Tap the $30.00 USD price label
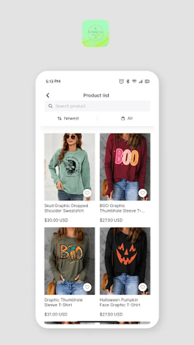The width and height of the screenshot is (194, 345). point(56,220)
